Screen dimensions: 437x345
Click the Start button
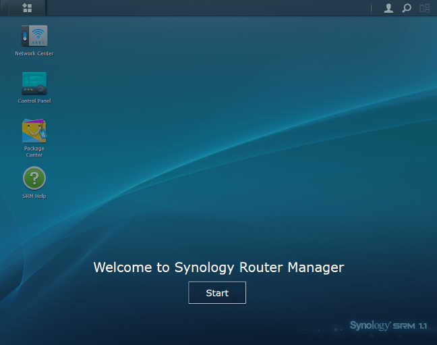pos(217,292)
